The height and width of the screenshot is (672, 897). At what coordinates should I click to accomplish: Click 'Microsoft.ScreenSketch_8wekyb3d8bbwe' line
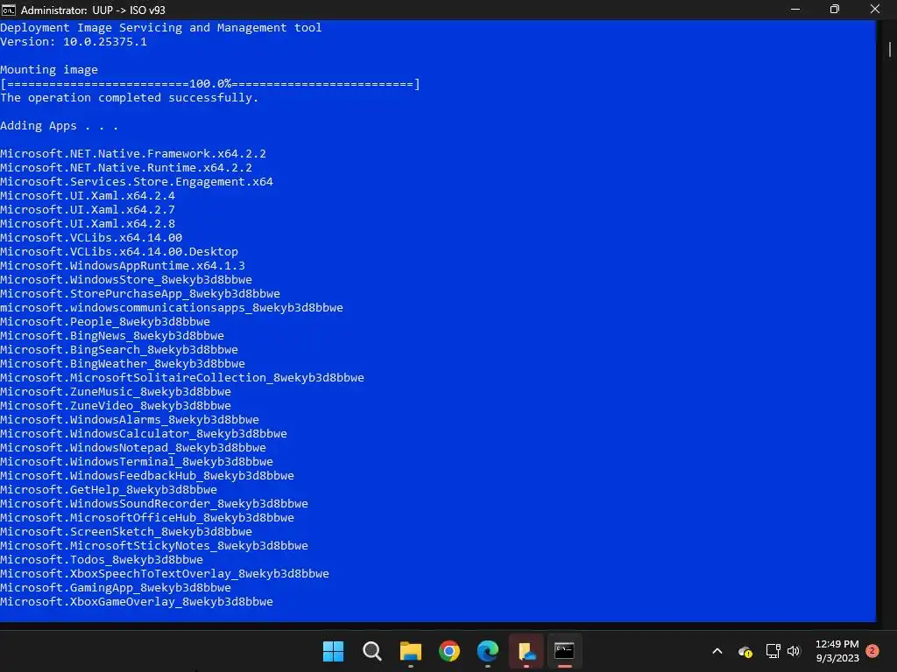pos(126,532)
